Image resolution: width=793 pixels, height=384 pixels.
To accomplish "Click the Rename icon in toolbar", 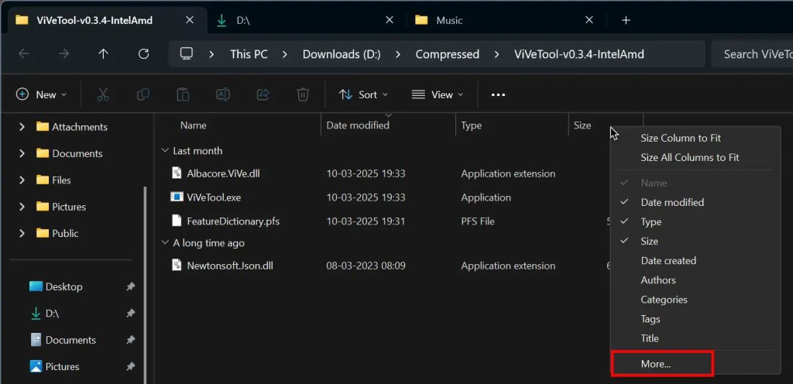I will (223, 94).
